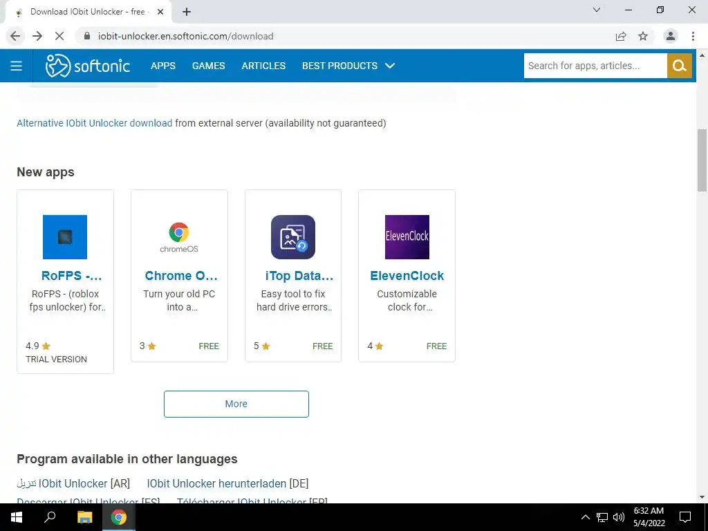Open the IObit Unlocker herunterladen link
This screenshot has height=531, width=708.
227,483
